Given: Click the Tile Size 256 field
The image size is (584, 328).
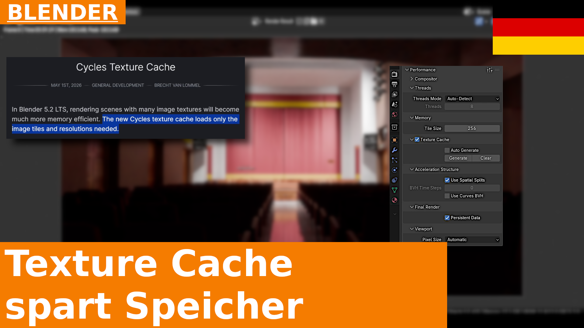Looking at the screenshot, I should point(472,128).
